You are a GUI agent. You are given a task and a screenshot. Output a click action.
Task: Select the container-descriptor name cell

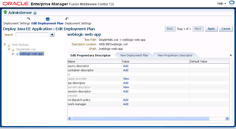(x=95, y=70)
